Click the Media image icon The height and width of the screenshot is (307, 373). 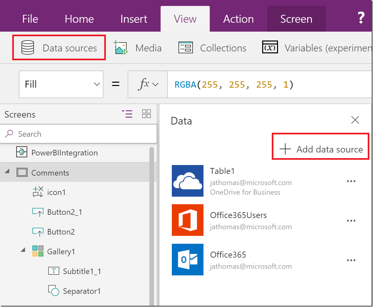pos(121,47)
